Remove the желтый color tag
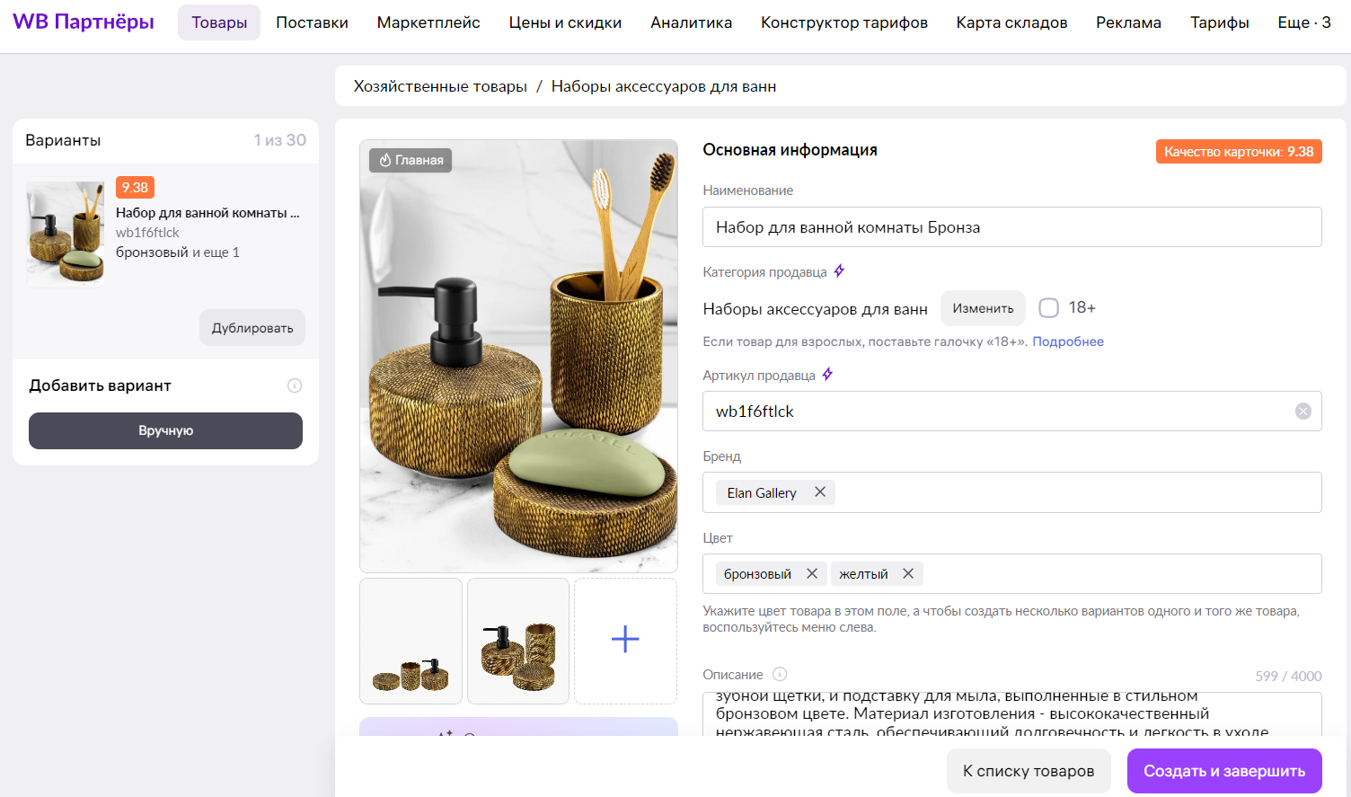The width and height of the screenshot is (1351, 797). click(907, 573)
